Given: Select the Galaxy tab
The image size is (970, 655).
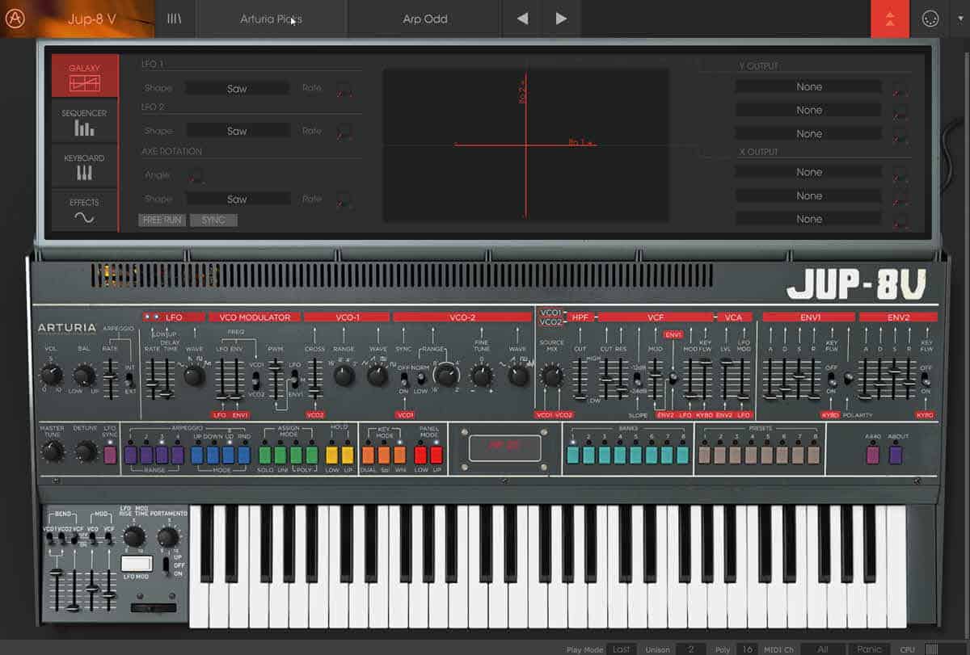Looking at the screenshot, I should [x=85, y=77].
